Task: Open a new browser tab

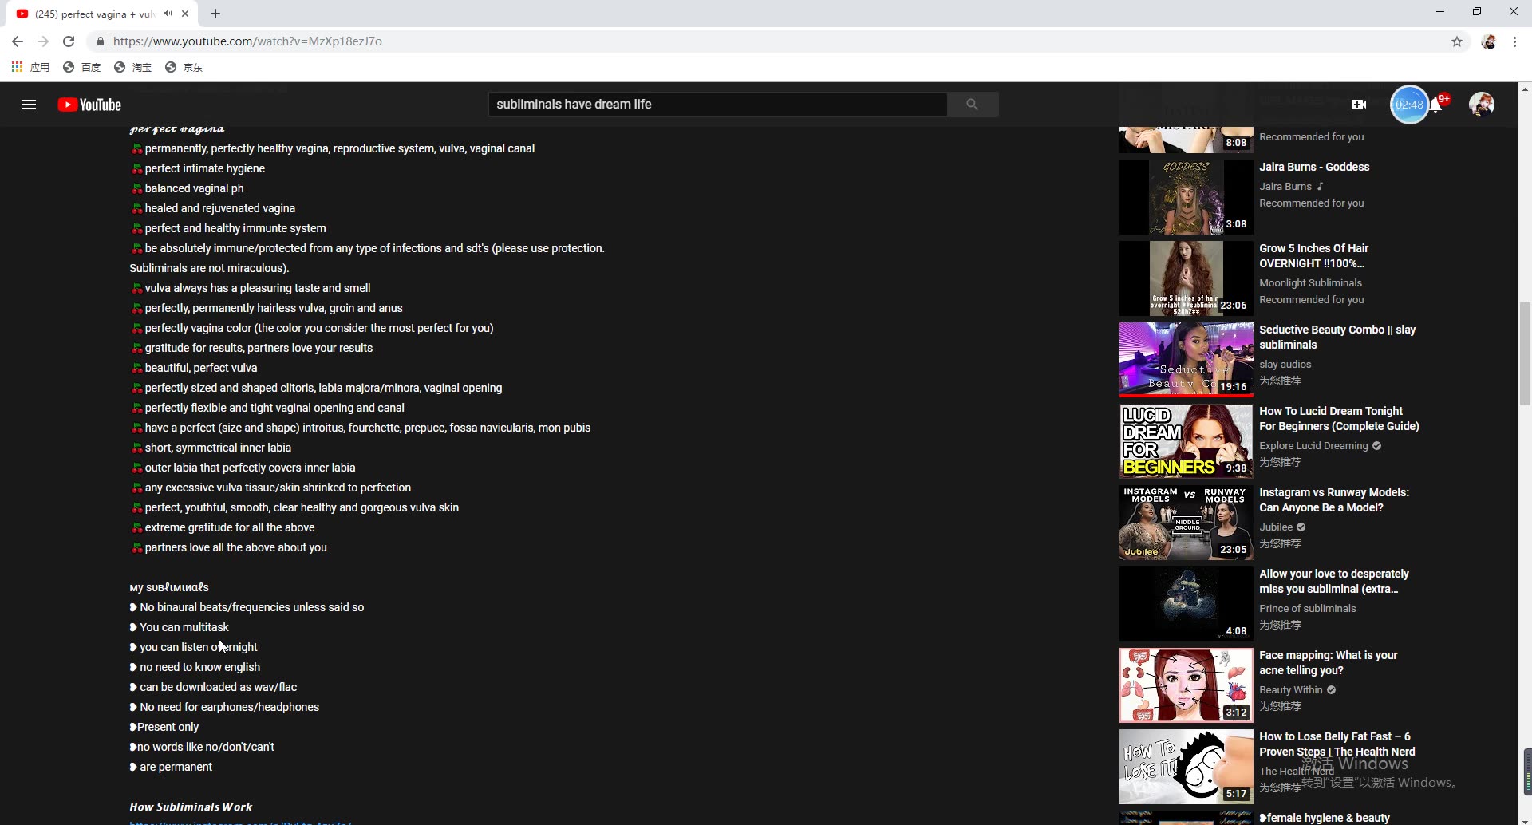Action: (215, 14)
